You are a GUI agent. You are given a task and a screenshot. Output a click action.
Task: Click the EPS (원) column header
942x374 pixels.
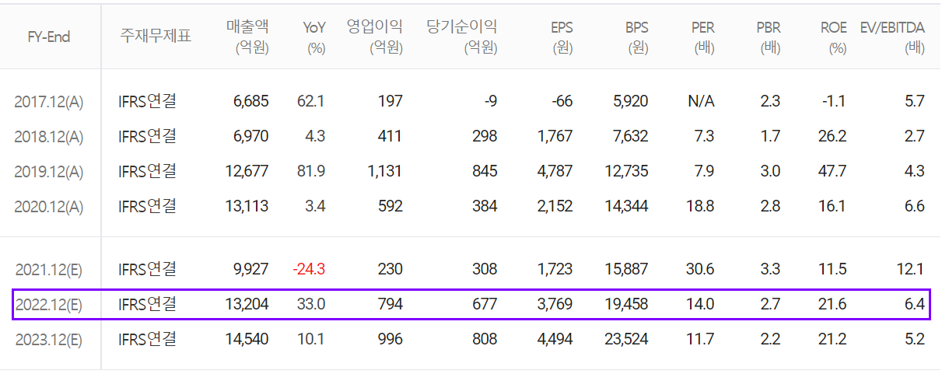point(560,37)
